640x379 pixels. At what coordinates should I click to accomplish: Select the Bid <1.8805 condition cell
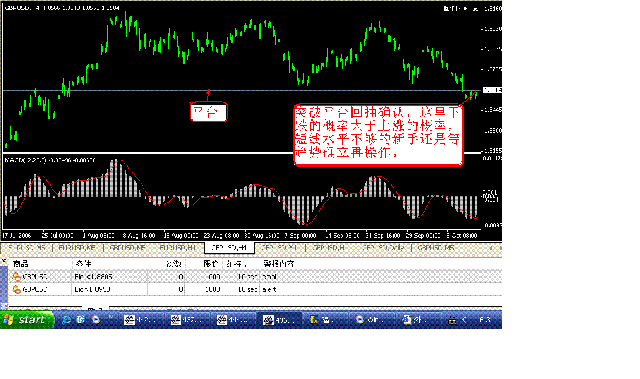click(x=110, y=277)
